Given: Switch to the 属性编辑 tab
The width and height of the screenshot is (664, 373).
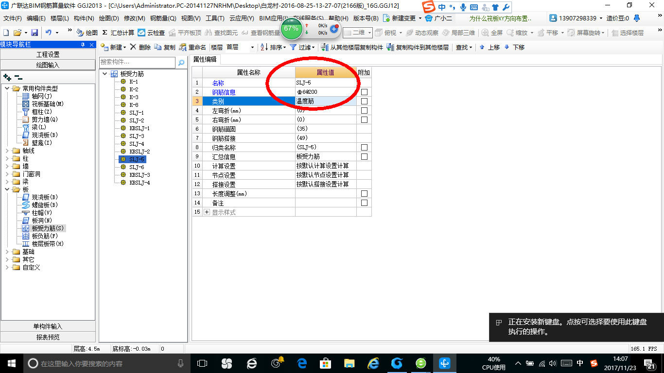Looking at the screenshot, I should pos(205,59).
